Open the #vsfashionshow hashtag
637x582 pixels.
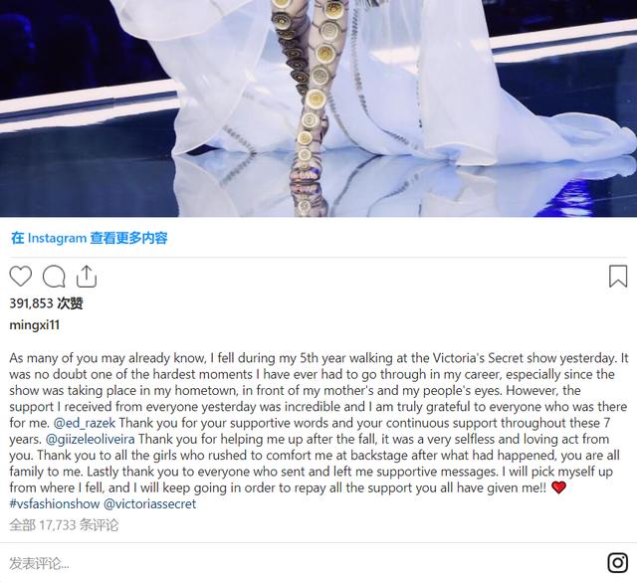pyautogui.click(x=55, y=504)
